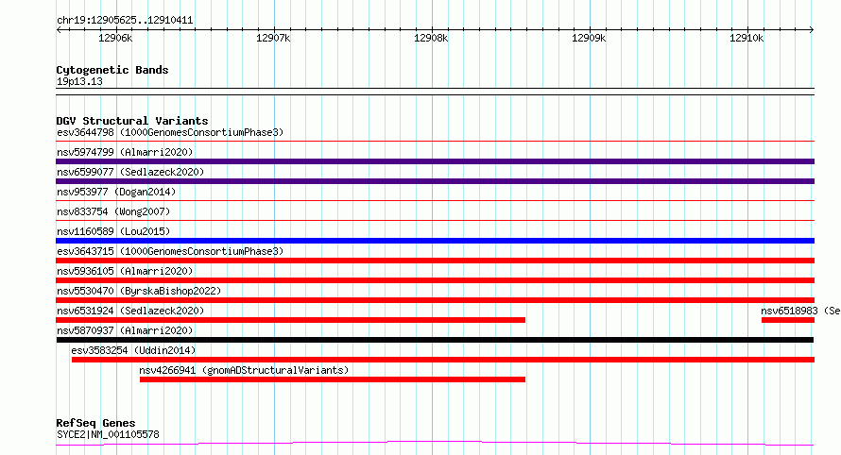The width and height of the screenshot is (841, 455).
Task: Click the 12908k ruler tick label
Action: tap(431, 38)
